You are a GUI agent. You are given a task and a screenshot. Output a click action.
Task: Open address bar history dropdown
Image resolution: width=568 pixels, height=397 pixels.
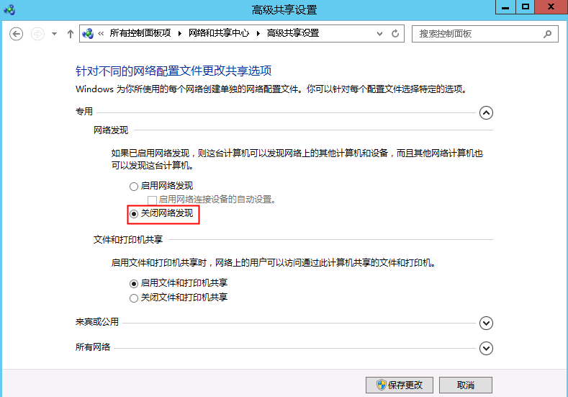(x=381, y=34)
